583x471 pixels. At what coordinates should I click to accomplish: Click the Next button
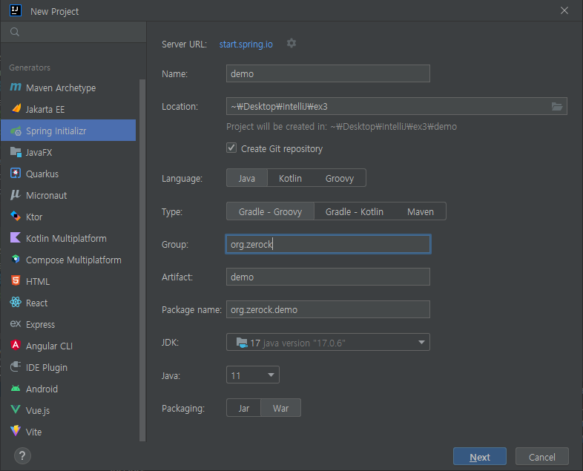[x=480, y=456]
